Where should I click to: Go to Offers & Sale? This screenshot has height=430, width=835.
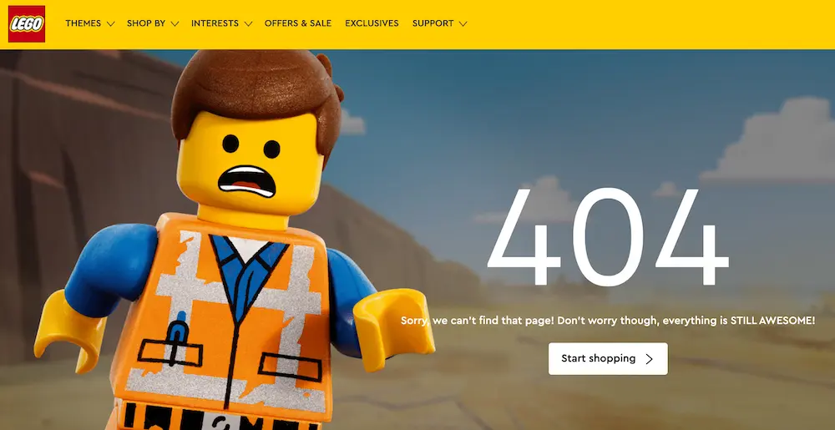(x=298, y=23)
